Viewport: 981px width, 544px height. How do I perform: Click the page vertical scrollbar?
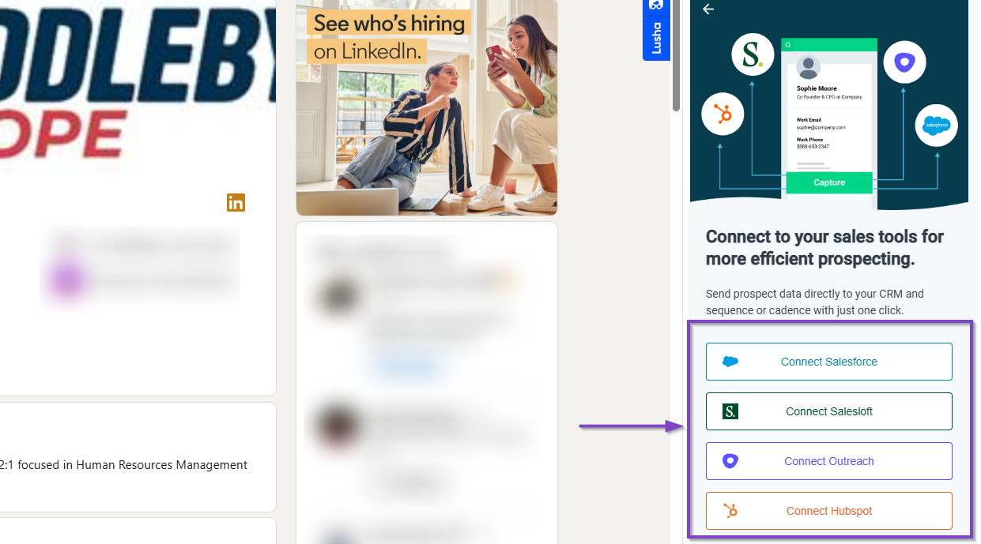(676, 55)
